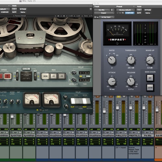Click the minus previous preset button in Impact

point(117,13)
